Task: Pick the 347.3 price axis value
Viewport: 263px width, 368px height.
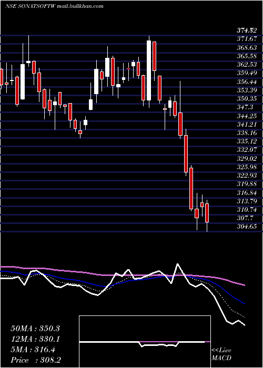Action: 245,107
